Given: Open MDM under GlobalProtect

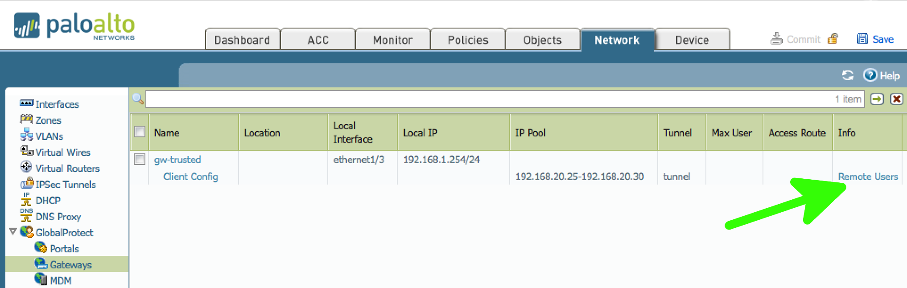Looking at the screenshot, I should pyautogui.click(x=61, y=281).
